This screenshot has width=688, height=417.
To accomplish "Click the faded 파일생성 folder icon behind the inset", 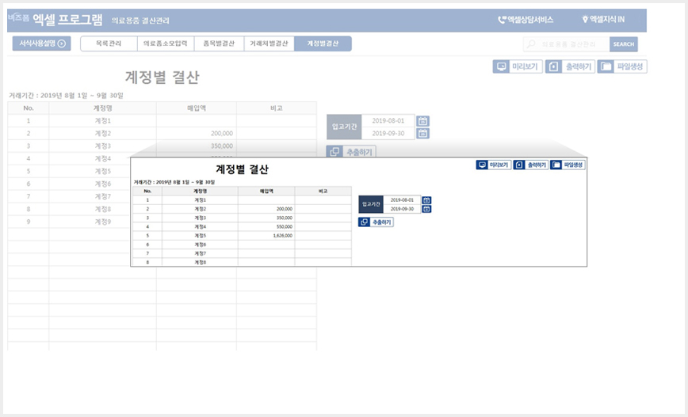I will point(606,66).
